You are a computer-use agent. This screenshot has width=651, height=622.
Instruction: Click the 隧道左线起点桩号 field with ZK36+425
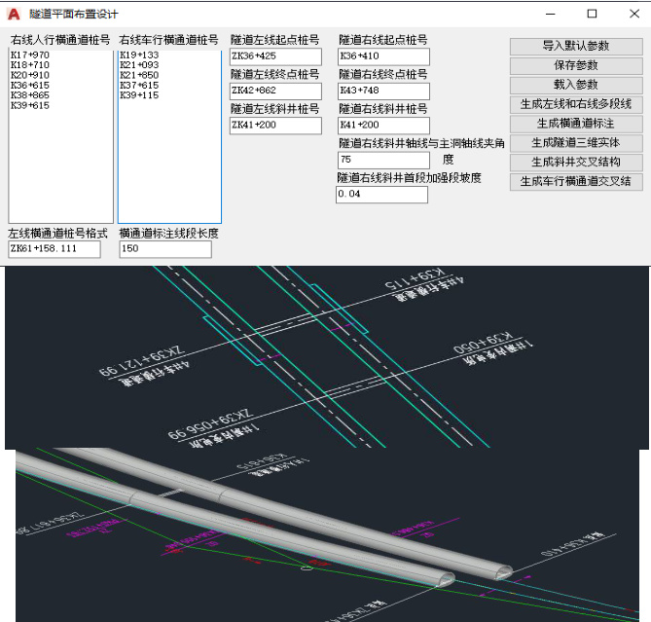tap(275, 56)
